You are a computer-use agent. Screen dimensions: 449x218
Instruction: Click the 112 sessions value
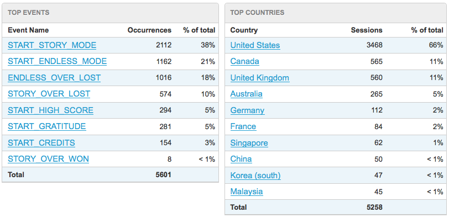click(x=377, y=110)
